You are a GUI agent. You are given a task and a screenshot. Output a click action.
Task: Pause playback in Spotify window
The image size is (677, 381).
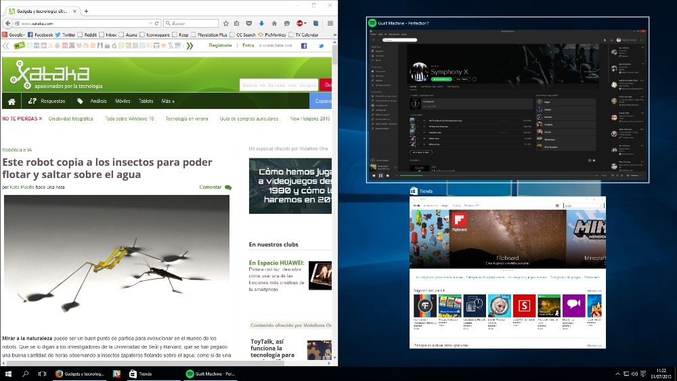[x=380, y=176]
